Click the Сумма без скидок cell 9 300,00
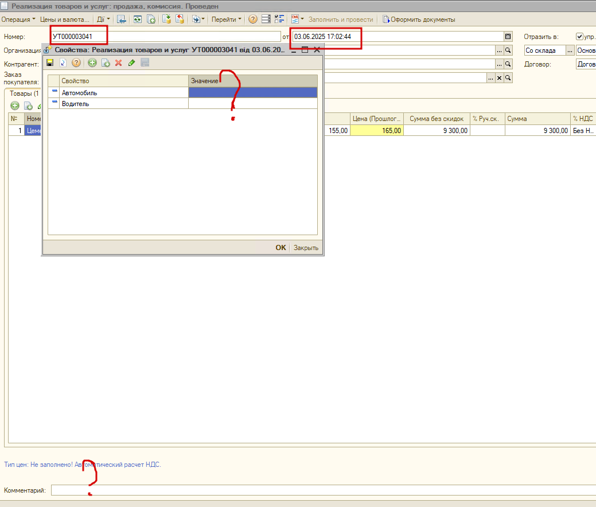 tap(437, 130)
